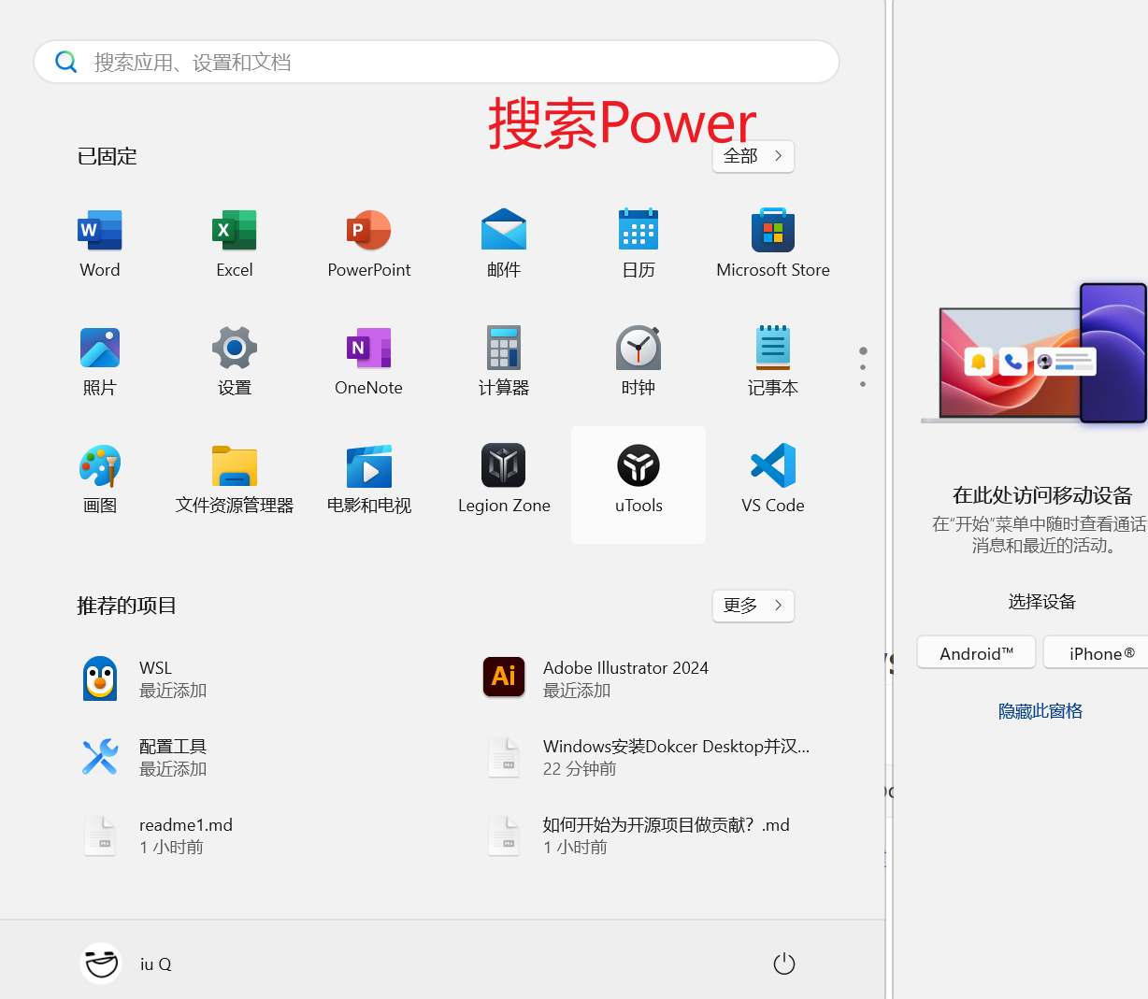Launch Microsoft Store
1148x999 pixels.
(773, 244)
